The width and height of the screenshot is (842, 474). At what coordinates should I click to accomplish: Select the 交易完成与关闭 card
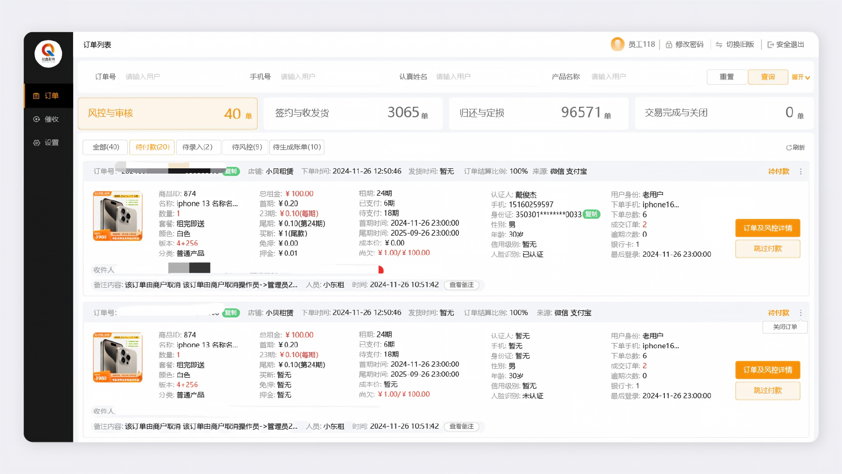coord(724,113)
